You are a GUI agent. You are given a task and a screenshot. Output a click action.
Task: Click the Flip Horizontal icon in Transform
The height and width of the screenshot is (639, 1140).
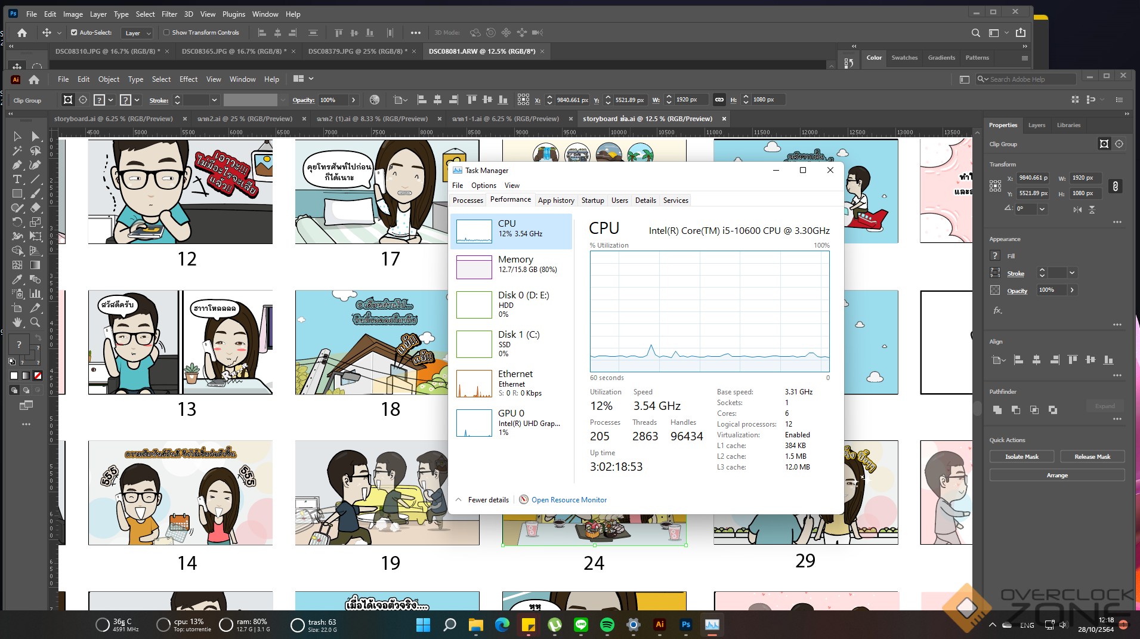1077,209
